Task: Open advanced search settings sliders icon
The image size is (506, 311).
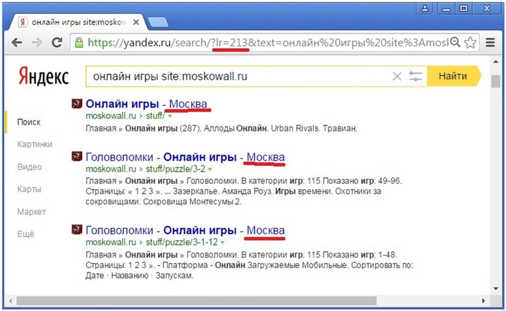Action: pyautogui.click(x=415, y=76)
